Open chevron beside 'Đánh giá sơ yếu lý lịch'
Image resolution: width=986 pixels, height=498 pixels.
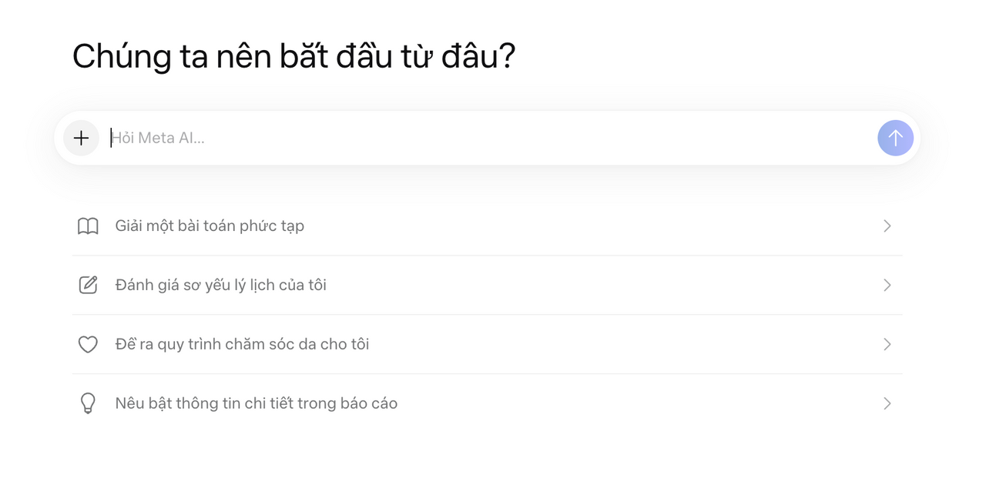click(887, 286)
